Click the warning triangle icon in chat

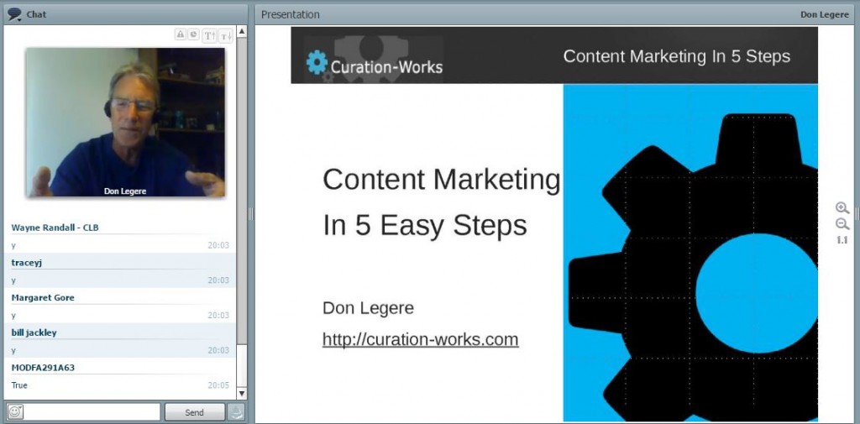pos(180,34)
